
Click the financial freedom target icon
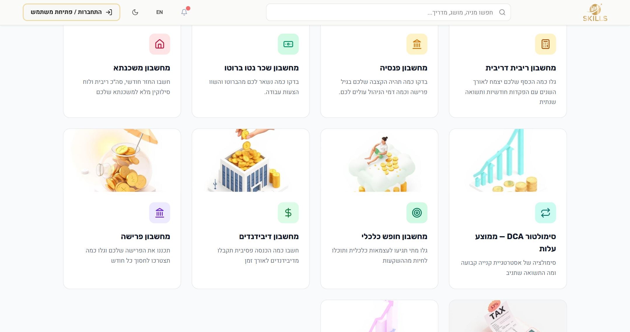(x=417, y=213)
